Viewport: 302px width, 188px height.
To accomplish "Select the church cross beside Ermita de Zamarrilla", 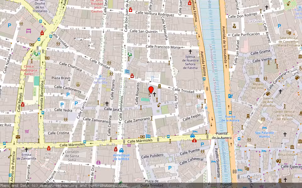I will pyautogui.click(x=26, y=149).
